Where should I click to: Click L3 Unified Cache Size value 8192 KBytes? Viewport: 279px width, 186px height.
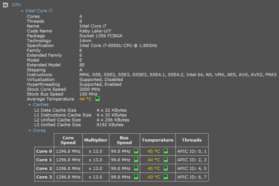(110, 125)
